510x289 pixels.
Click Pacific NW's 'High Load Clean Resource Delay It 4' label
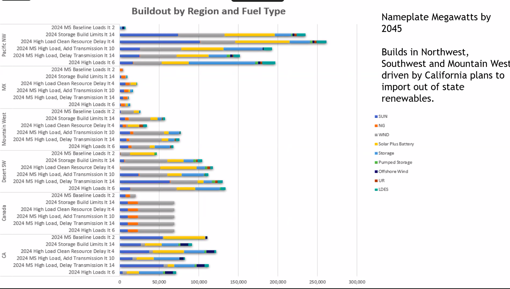pyautogui.click(x=68, y=41)
